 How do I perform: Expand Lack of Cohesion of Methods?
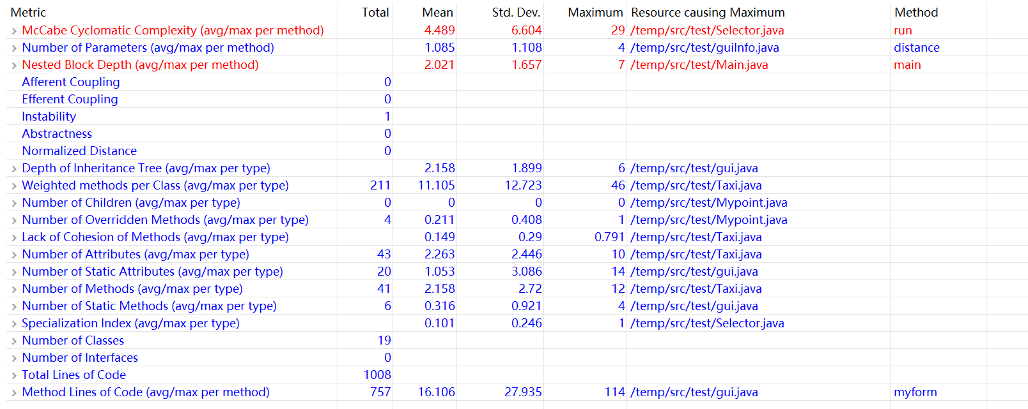point(14,237)
